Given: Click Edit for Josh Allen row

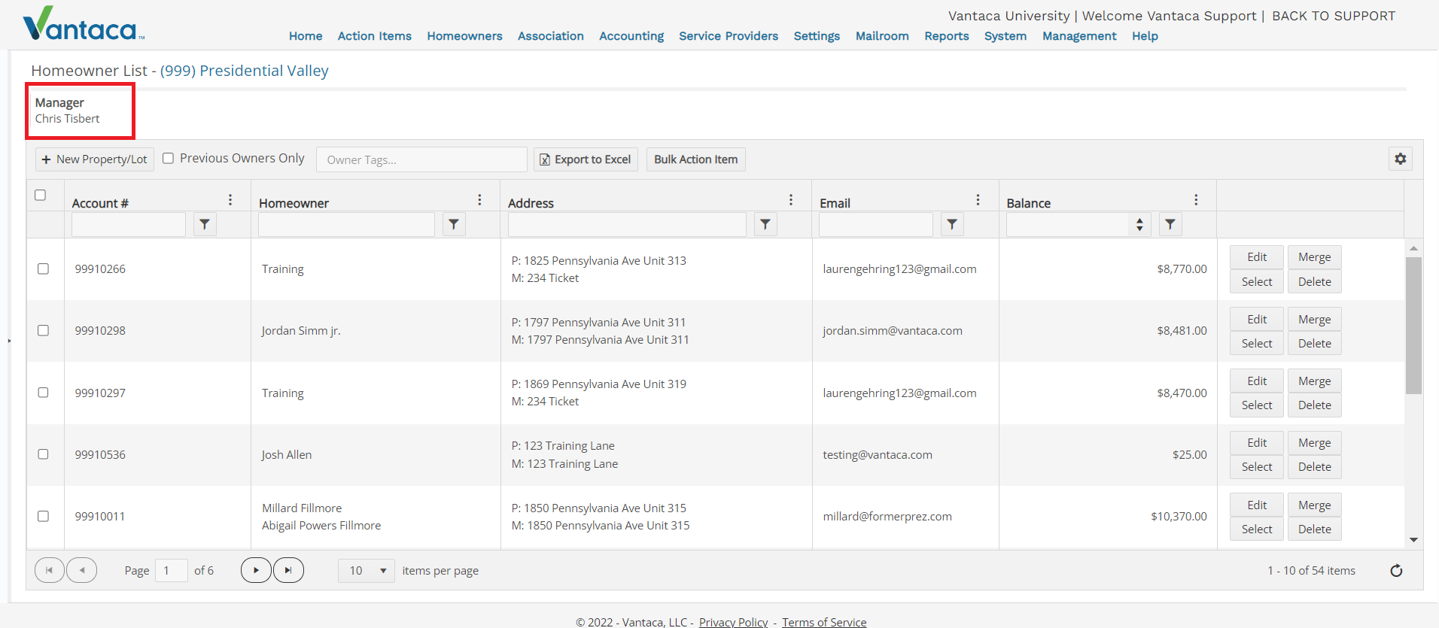Looking at the screenshot, I should [x=1257, y=443].
